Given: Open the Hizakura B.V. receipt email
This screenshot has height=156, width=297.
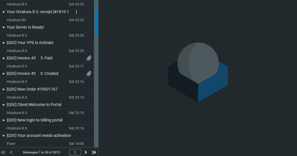Looking at the screenshot, I should tap(41, 12).
